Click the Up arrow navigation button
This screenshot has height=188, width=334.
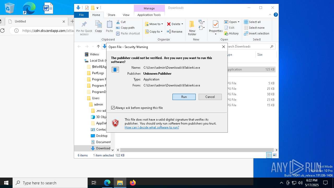(98, 46)
